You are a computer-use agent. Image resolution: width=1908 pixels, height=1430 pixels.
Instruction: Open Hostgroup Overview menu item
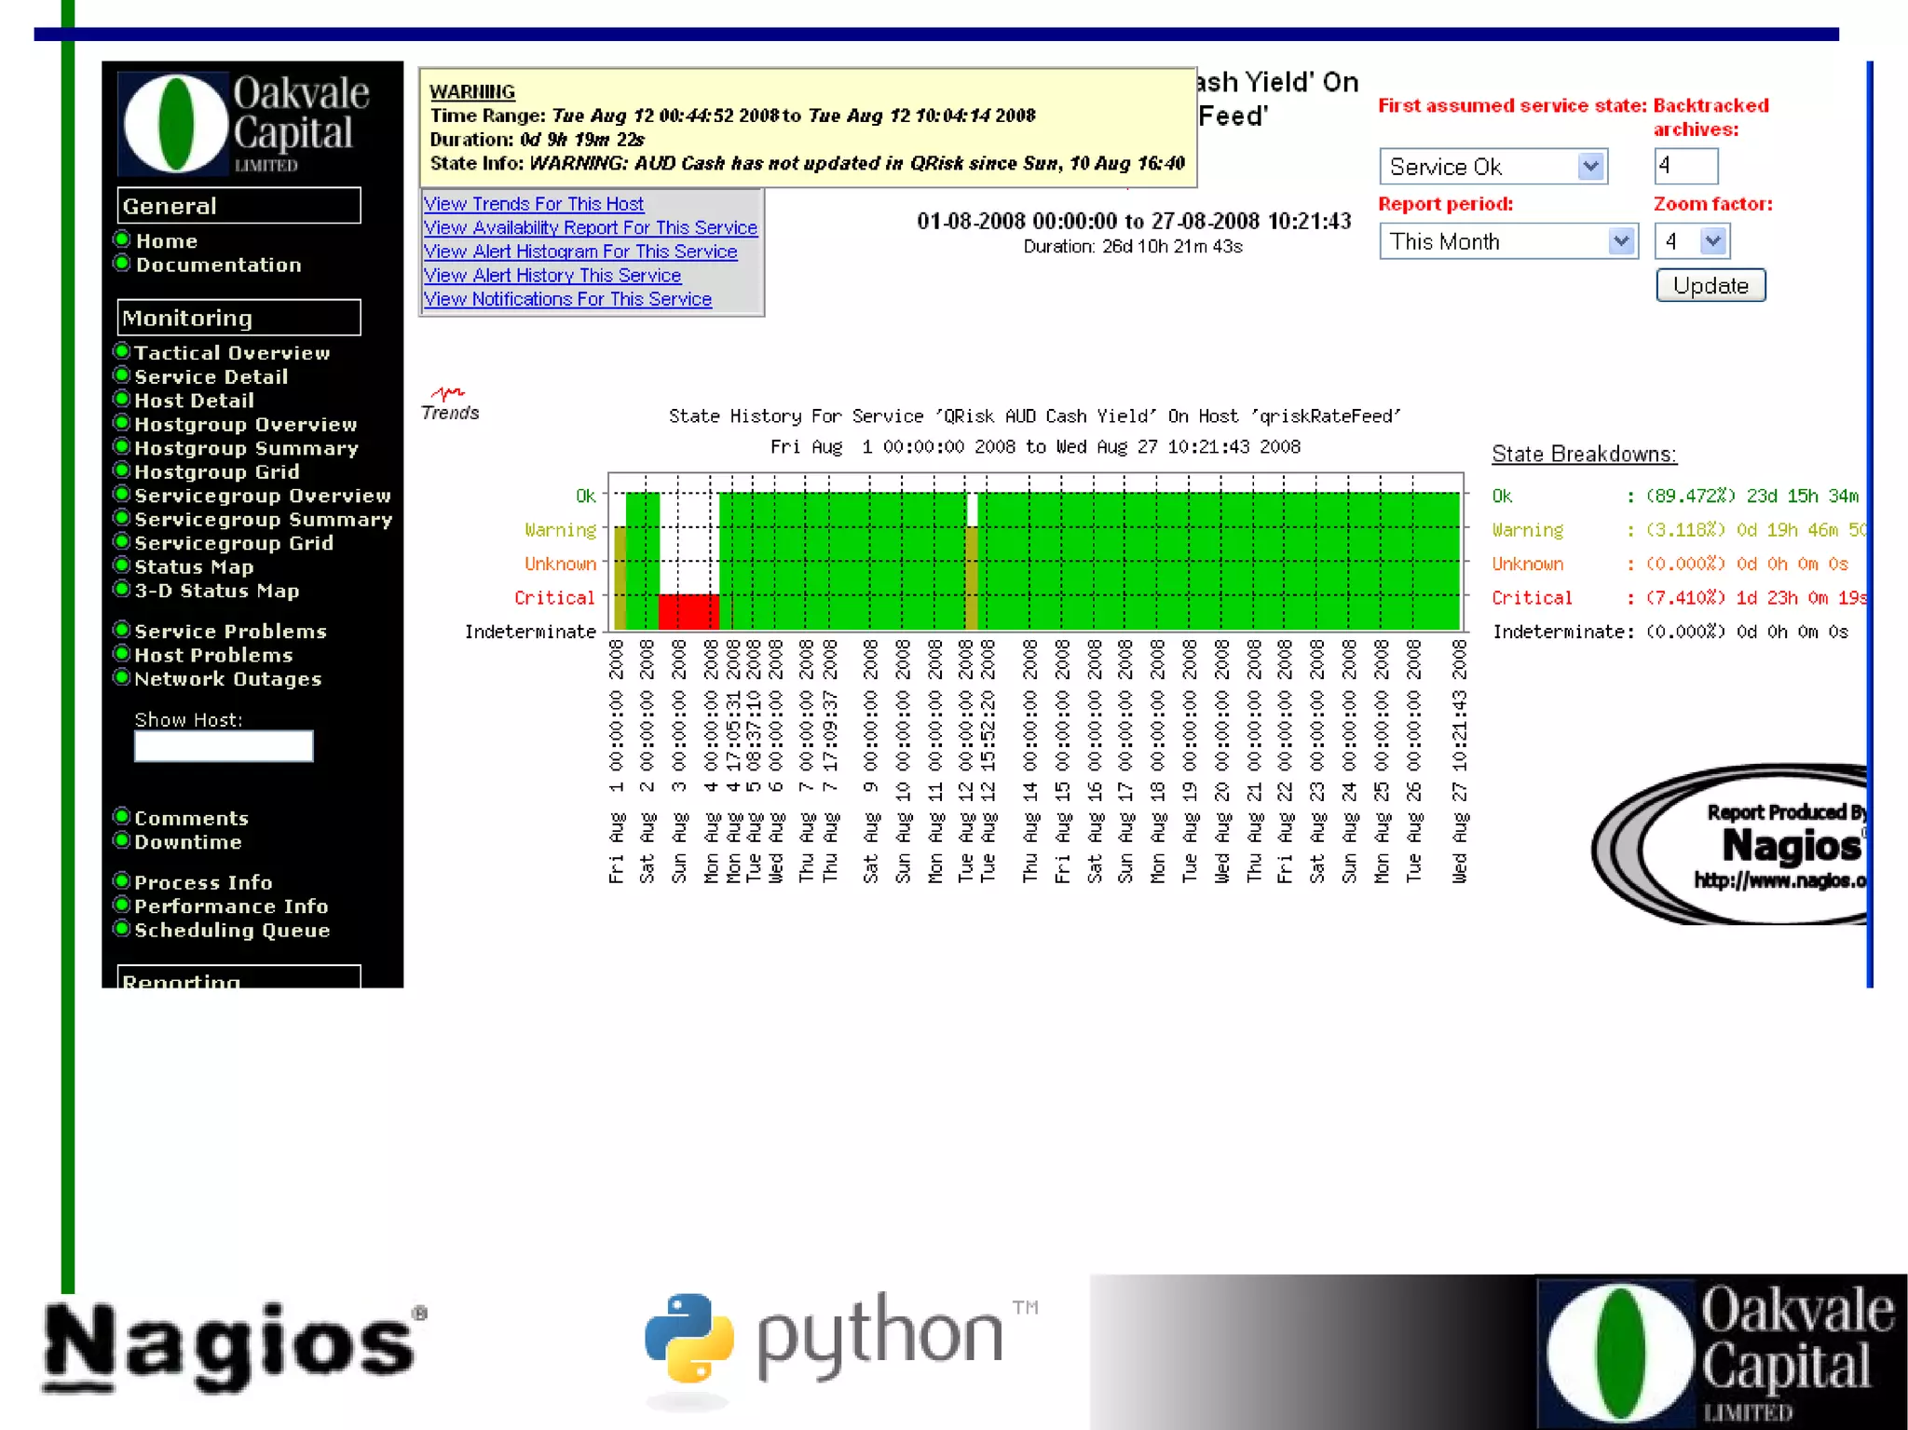(x=245, y=424)
